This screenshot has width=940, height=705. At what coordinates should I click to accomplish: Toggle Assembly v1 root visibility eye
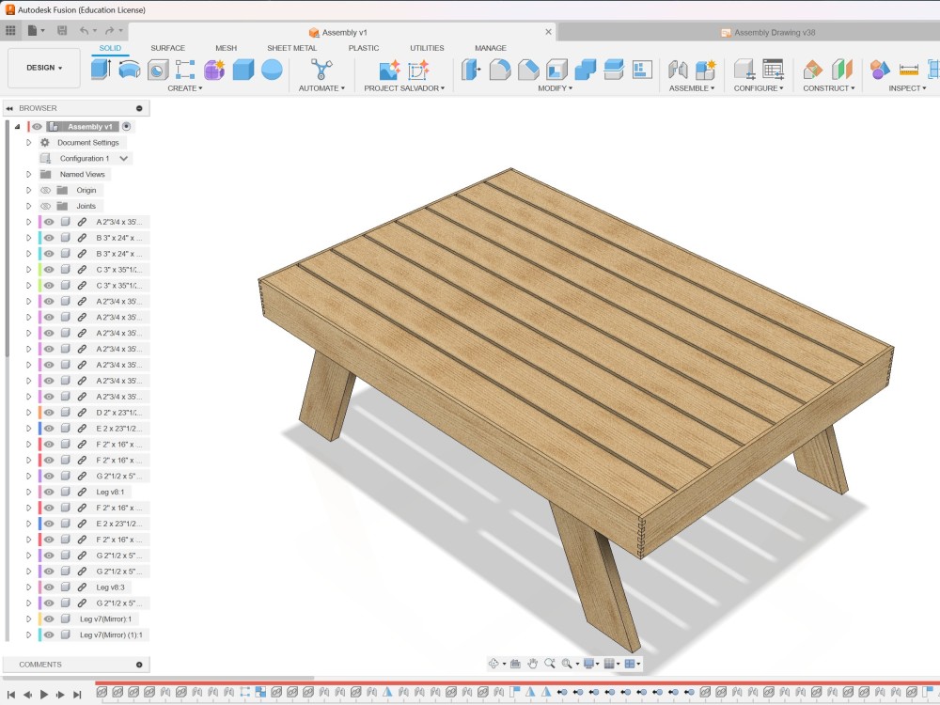coord(38,127)
